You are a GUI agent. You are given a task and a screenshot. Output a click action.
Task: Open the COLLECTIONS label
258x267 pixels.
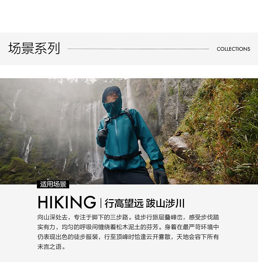[x=234, y=49]
